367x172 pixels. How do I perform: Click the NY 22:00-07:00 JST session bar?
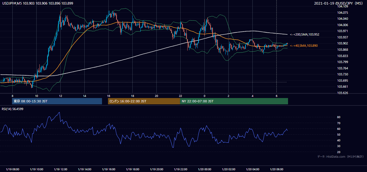click(234, 101)
